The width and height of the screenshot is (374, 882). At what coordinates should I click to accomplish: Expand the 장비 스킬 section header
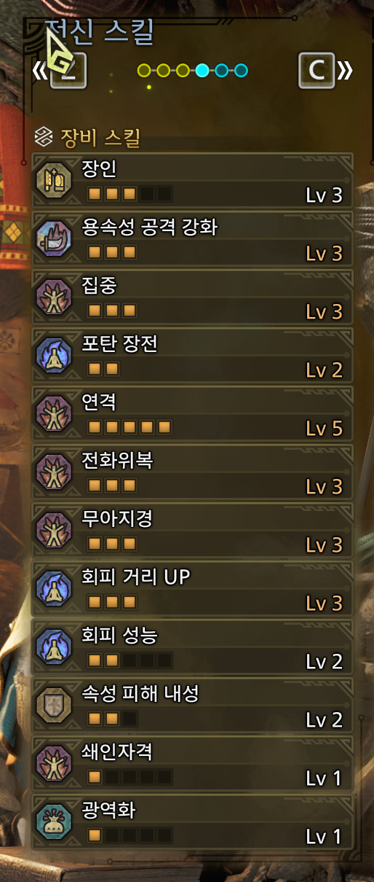tap(87, 136)
